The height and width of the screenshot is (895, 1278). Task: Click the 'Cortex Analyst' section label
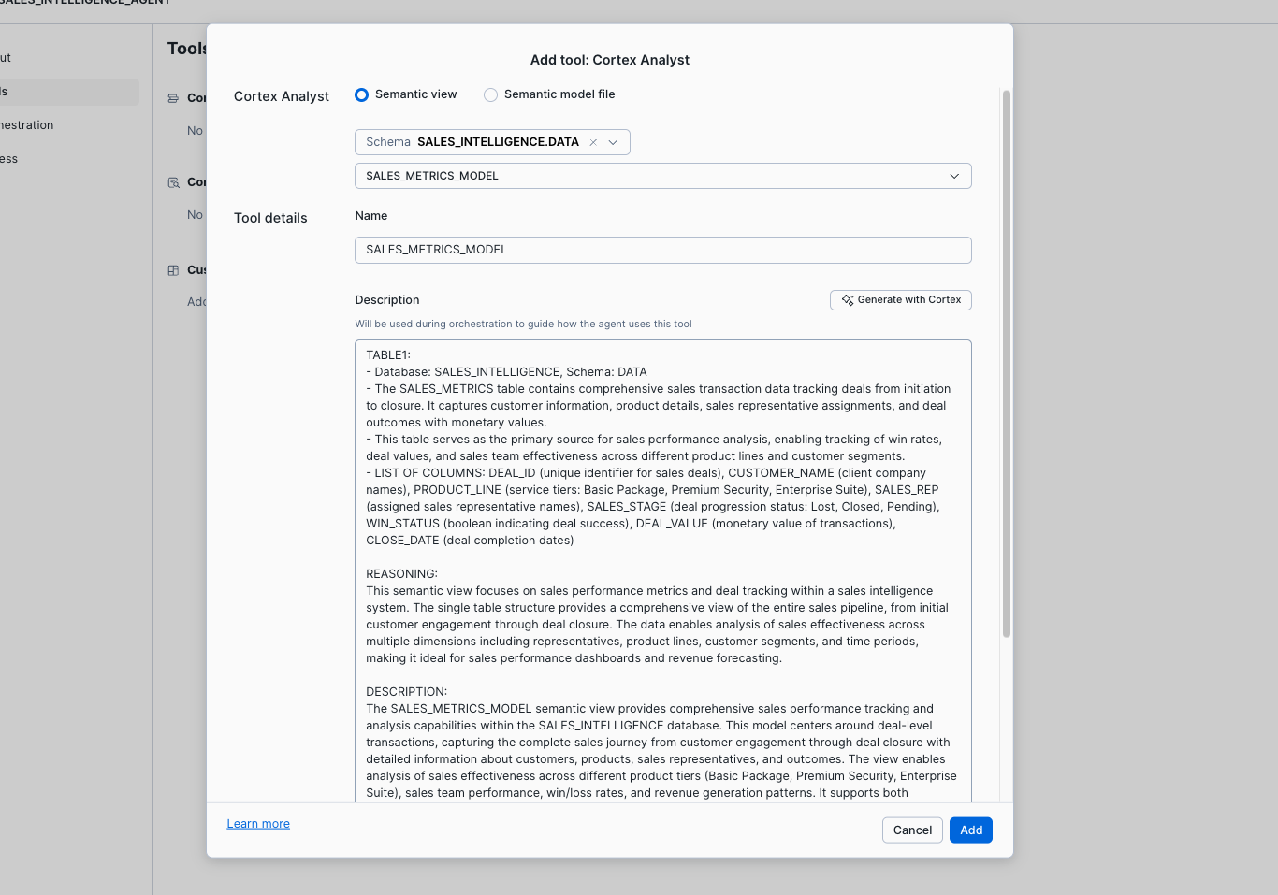point(282,96)
